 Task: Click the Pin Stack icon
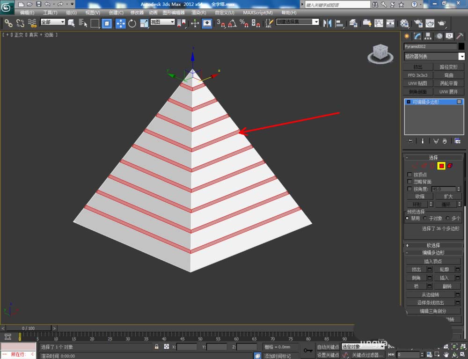coord(410,141)
